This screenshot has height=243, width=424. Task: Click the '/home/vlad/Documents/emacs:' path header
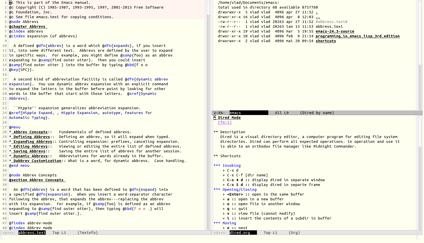(249, 3)
